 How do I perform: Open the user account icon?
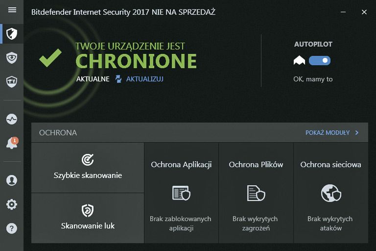click(12, 180)
